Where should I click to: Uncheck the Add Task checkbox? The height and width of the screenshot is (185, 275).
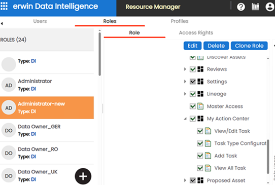[200, 156]
